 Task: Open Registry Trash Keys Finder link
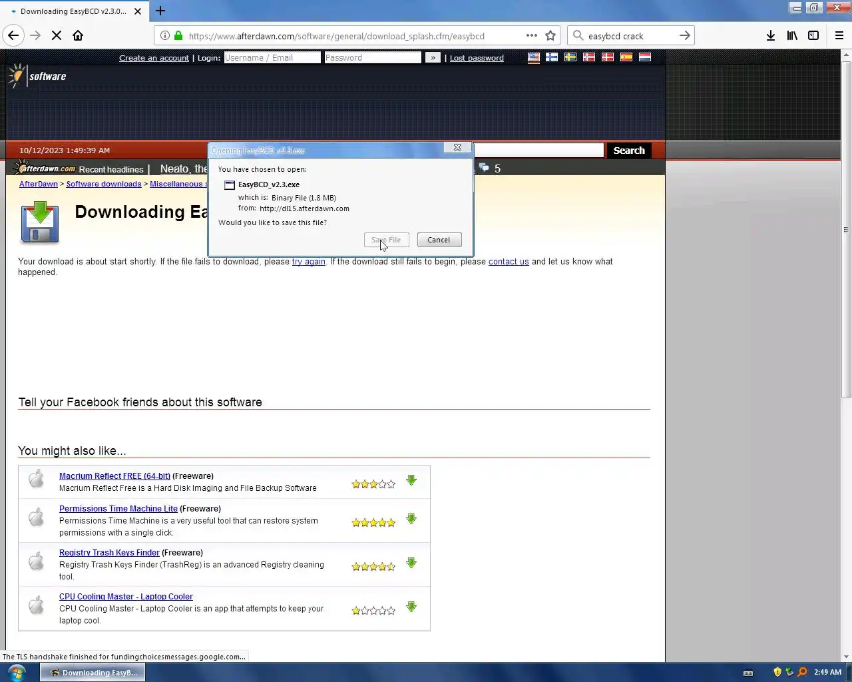(x=109, y=553)
